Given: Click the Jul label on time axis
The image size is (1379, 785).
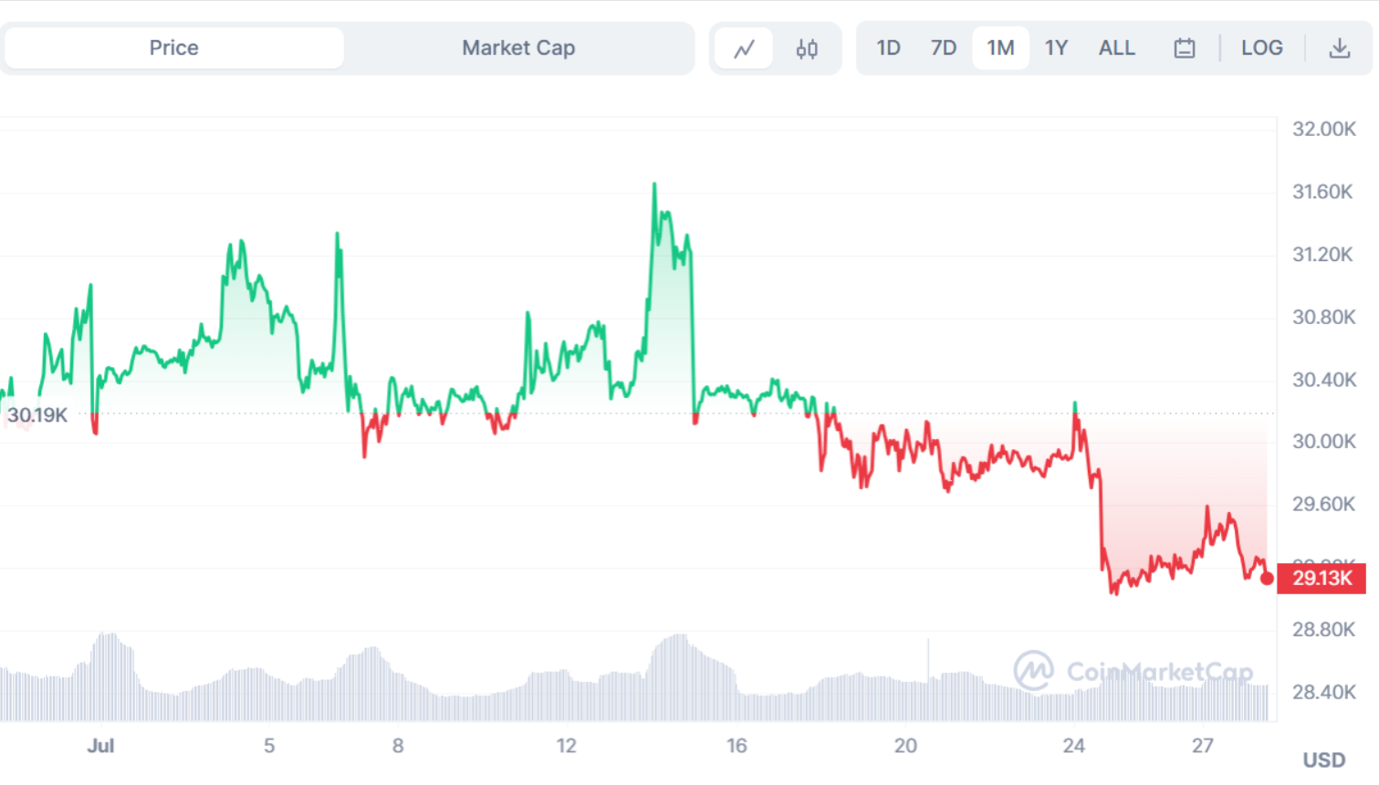Looking at the screenshot, I should point(100,746).
